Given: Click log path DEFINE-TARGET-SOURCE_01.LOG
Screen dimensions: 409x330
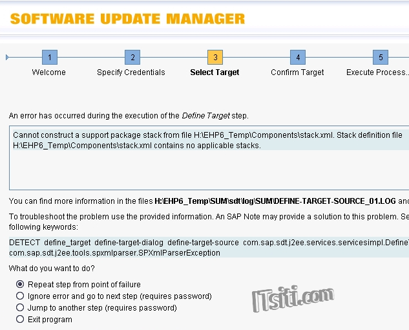Looking at the screenshot, I should coord(275,201).
